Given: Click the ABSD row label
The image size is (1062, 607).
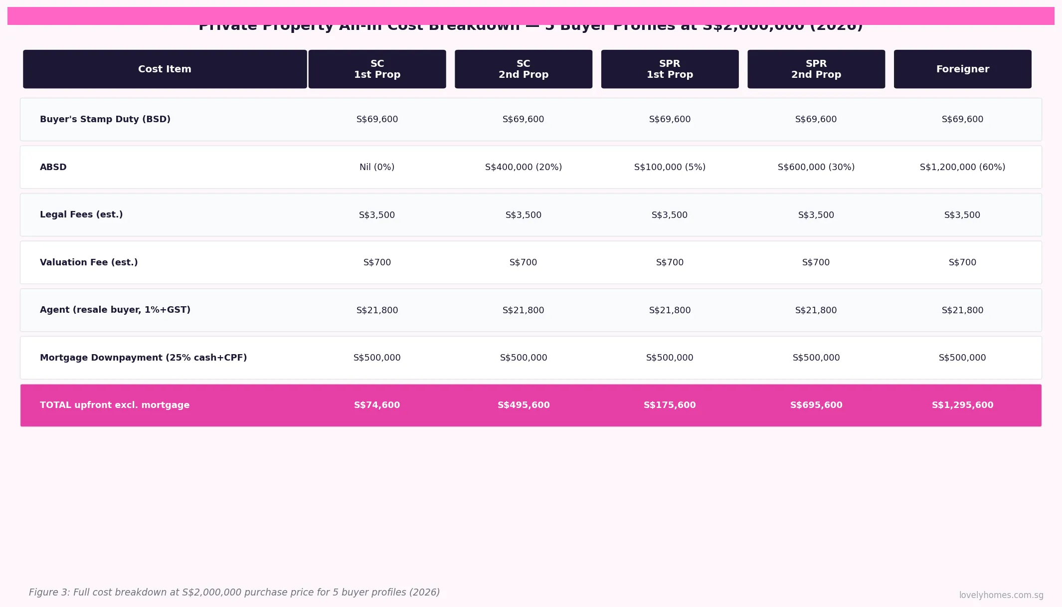Looking at the screenshot, I should (x=53, y=167).
